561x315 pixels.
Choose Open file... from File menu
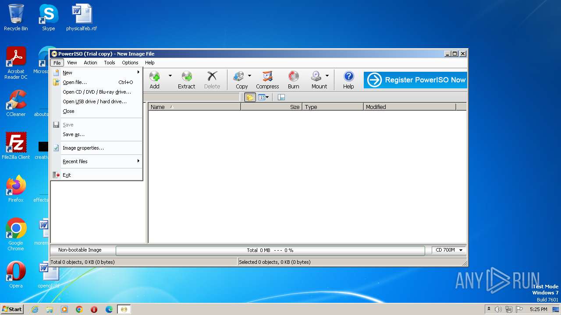tap(96, 82)
